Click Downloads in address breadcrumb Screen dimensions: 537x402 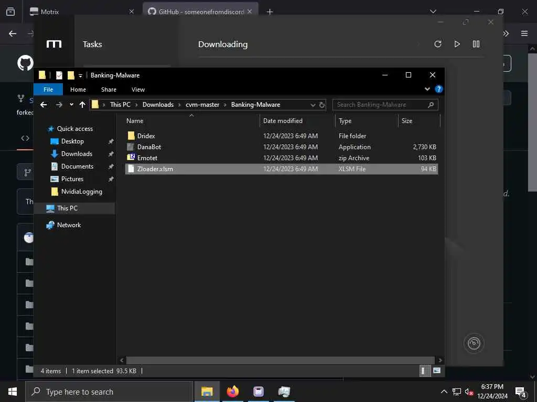pos(158,105)
